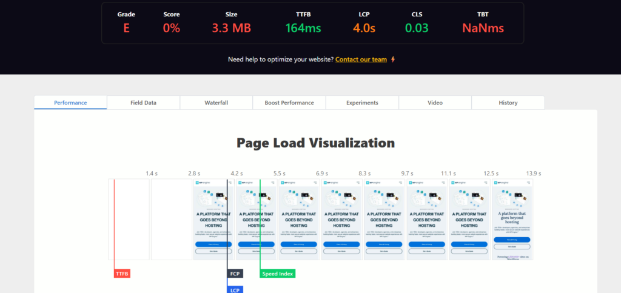Select the dark FCP marker label
This screenshot has height=293, width=621.
click(235, 274)
